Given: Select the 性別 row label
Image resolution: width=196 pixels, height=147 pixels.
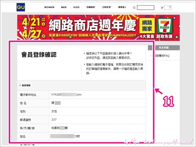Looking at the screenshot, I should pyautogui.click(x=23, y=111).
